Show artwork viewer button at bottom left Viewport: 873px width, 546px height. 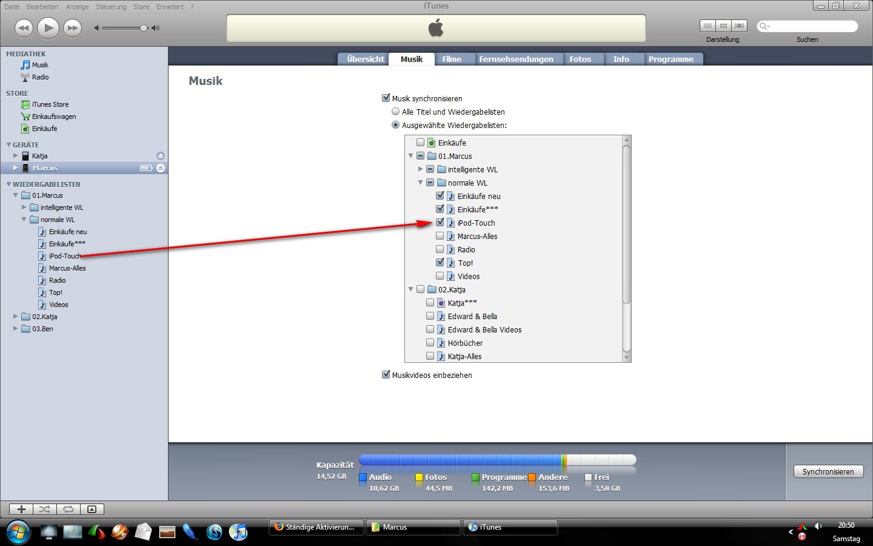[92, 510]
